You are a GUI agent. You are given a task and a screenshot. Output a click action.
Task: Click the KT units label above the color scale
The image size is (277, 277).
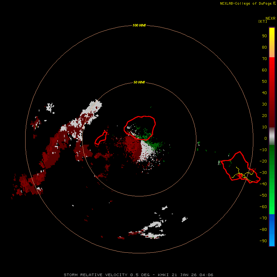(x=263, y=21)
